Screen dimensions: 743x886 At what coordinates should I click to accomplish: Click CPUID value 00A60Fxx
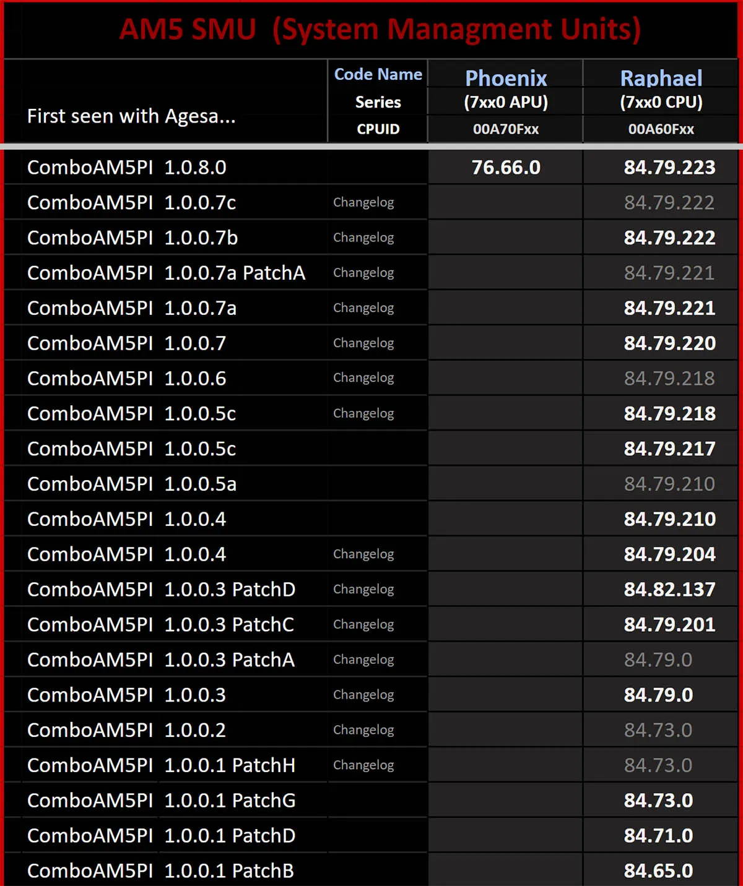[661, 129]
